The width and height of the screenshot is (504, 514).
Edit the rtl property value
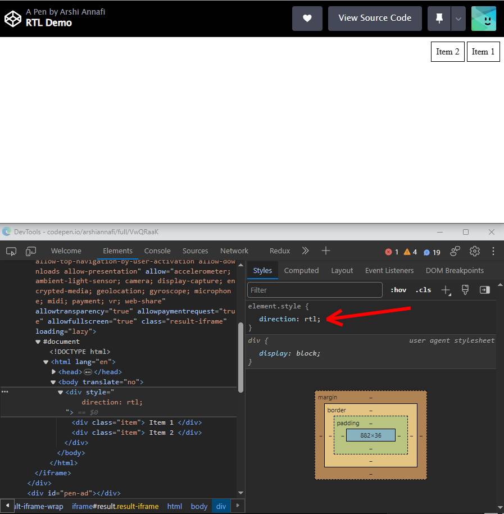(310, 319)
